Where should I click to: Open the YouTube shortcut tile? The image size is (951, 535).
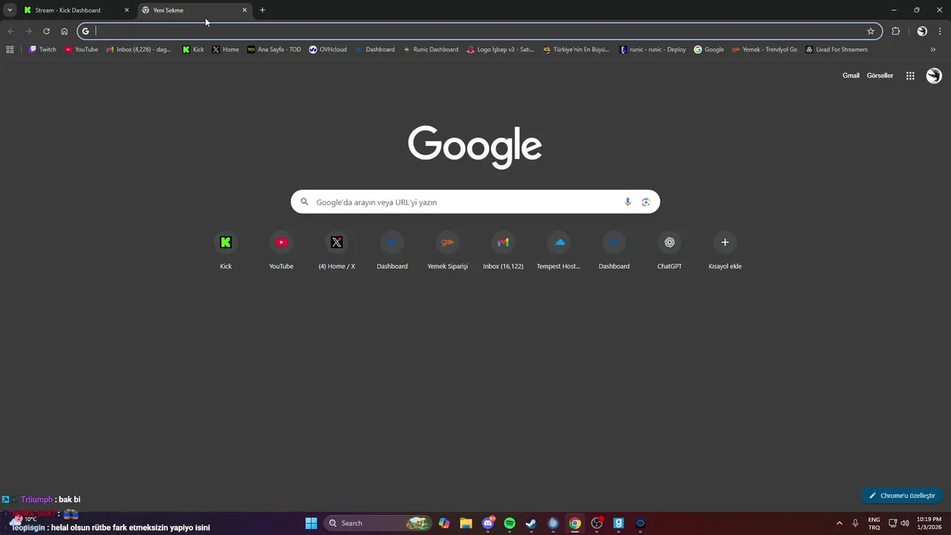pyautogui.click(x=281, y=250)
